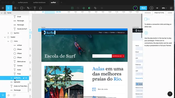Collapse the menu group
The image size is (175, 98).
tap(8, 41)
